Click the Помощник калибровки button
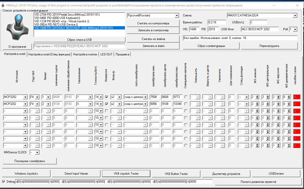The height and width of the screenshot is (189, 304). [x=30, y=161]
